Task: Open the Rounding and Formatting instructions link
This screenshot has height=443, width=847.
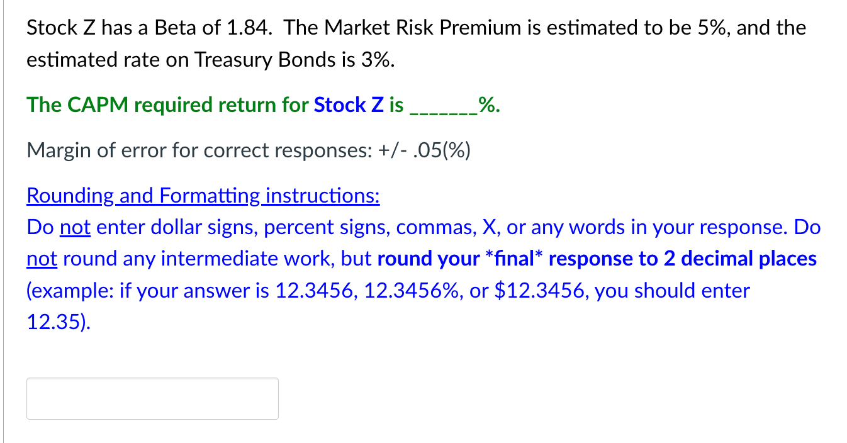Action: (x=203, y=196)
